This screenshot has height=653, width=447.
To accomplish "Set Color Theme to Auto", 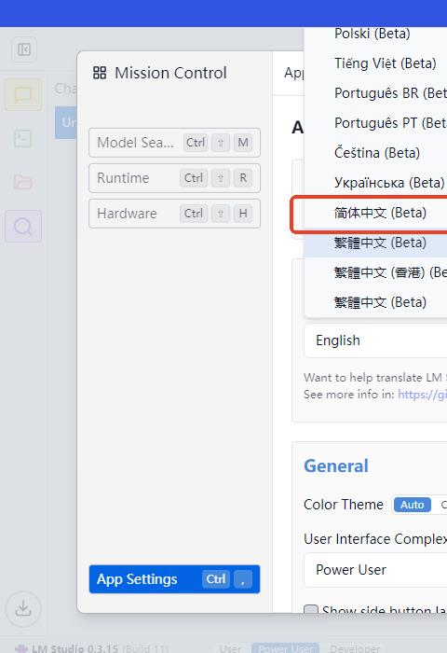I will tap(412, 505).
